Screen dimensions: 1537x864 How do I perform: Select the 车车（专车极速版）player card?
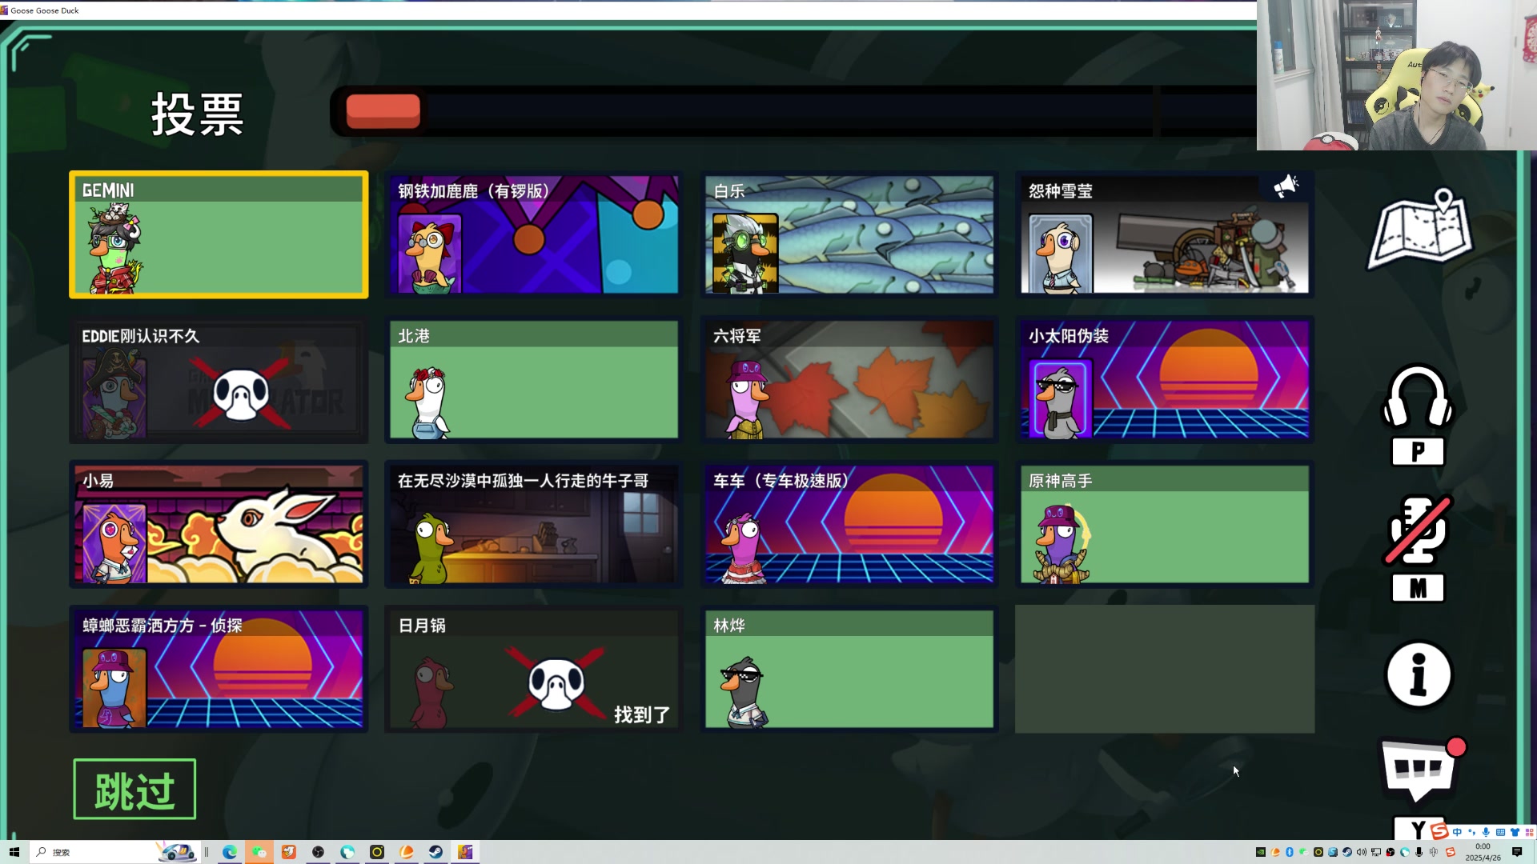pos(849,524)
